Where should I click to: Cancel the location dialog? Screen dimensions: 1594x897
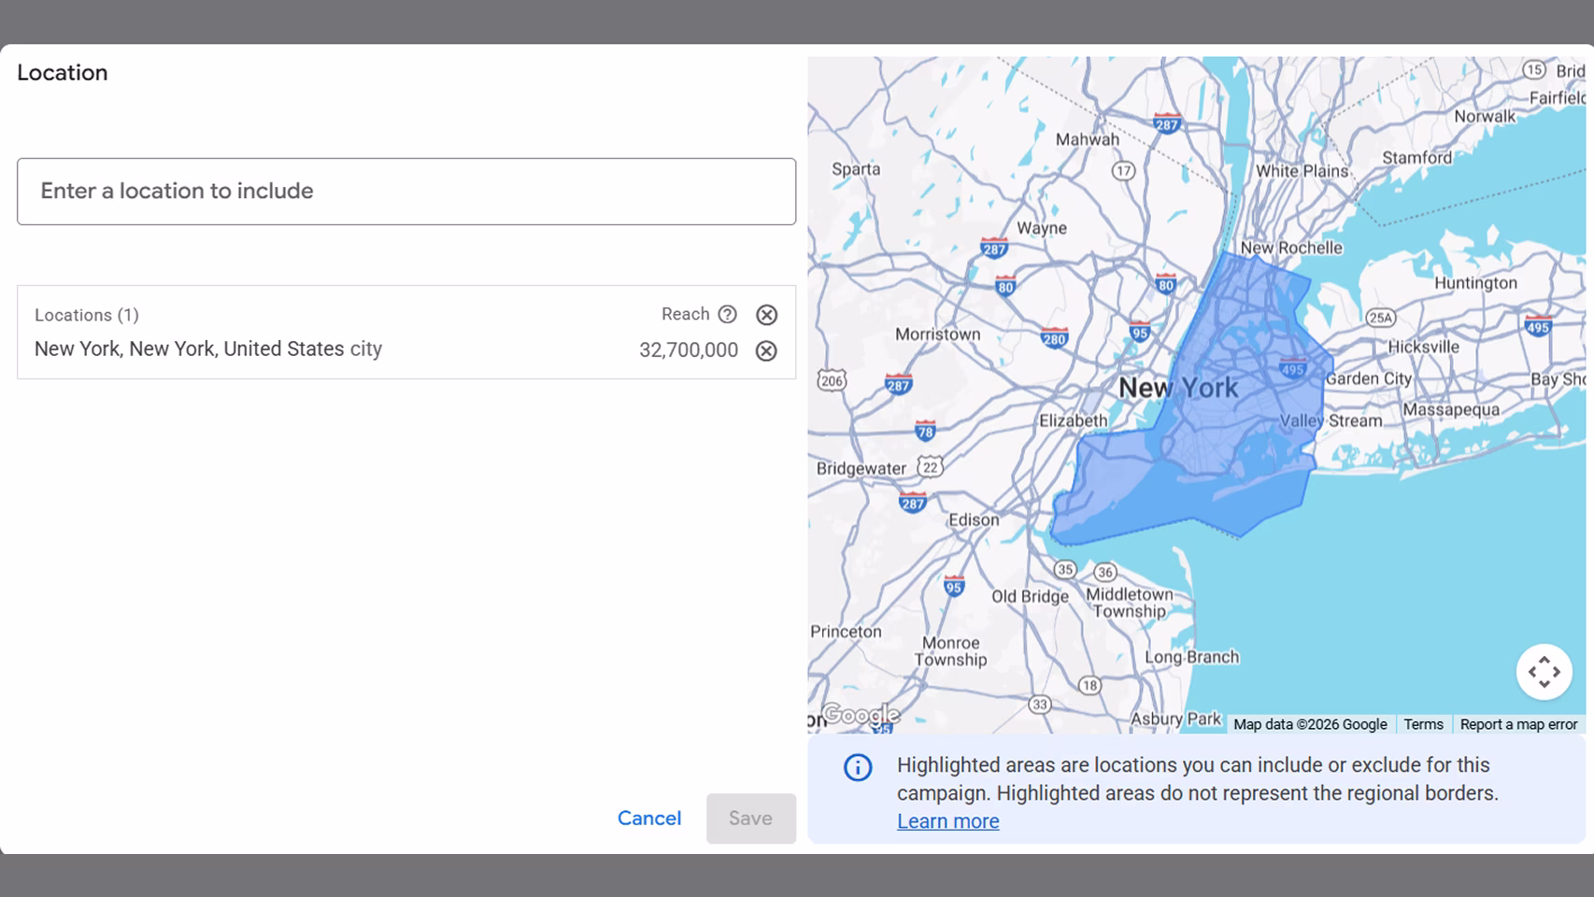tap(649, 819)
